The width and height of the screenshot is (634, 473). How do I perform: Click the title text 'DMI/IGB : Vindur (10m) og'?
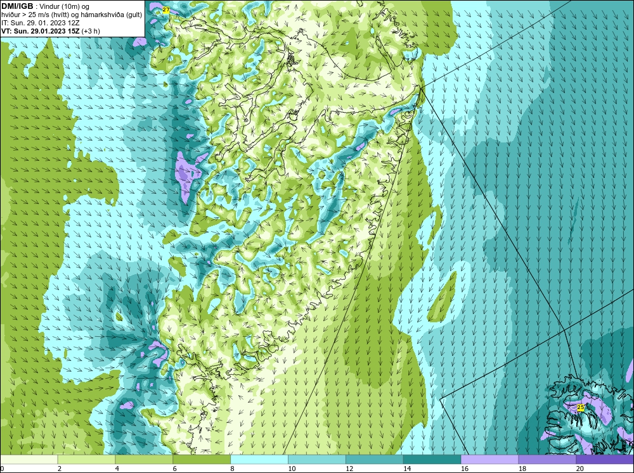click(45, 6)
